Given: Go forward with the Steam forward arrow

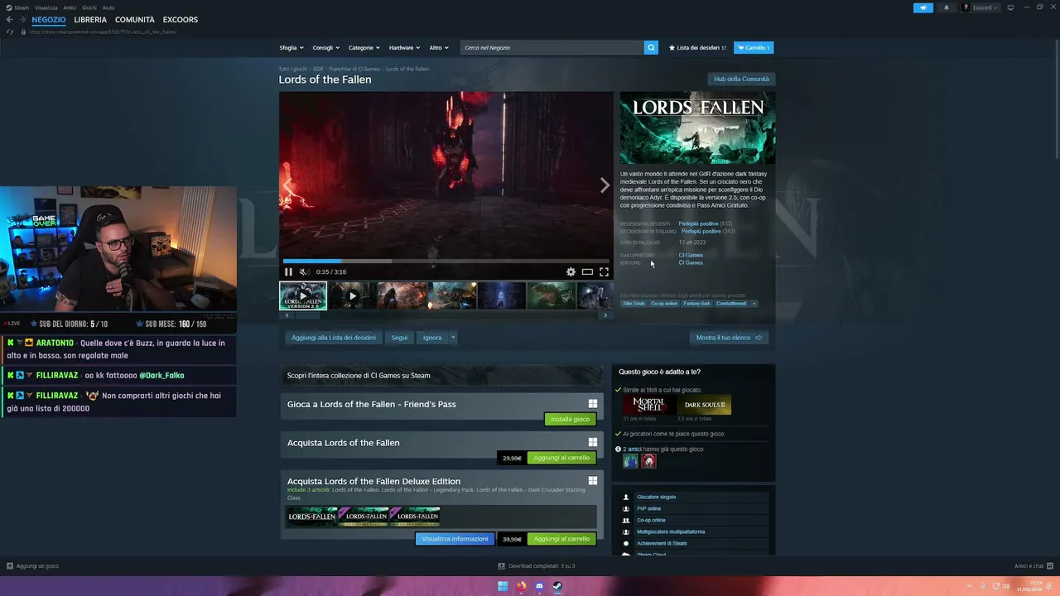Looking at the screenshot, I should pos(22,20).
